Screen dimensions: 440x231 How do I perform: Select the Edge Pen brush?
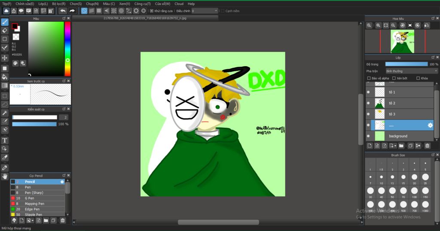(38, 209)
